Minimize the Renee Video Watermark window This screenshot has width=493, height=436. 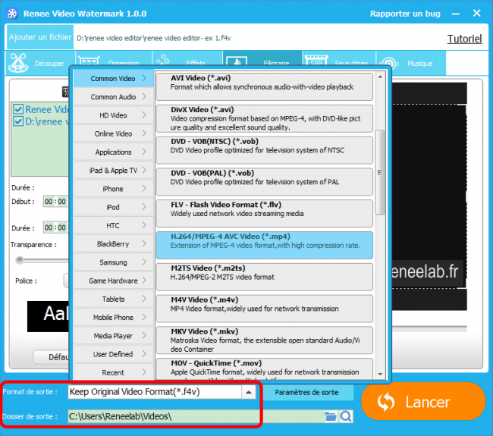pos(456,14)
